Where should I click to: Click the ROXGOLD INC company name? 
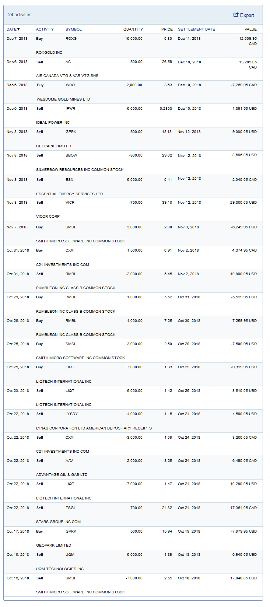tap(49, 53)
